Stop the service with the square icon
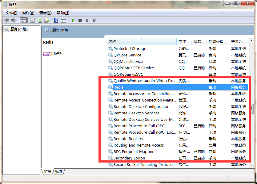Image resolution: width=257 pixels, height=184 pixels. coord(80,20)
